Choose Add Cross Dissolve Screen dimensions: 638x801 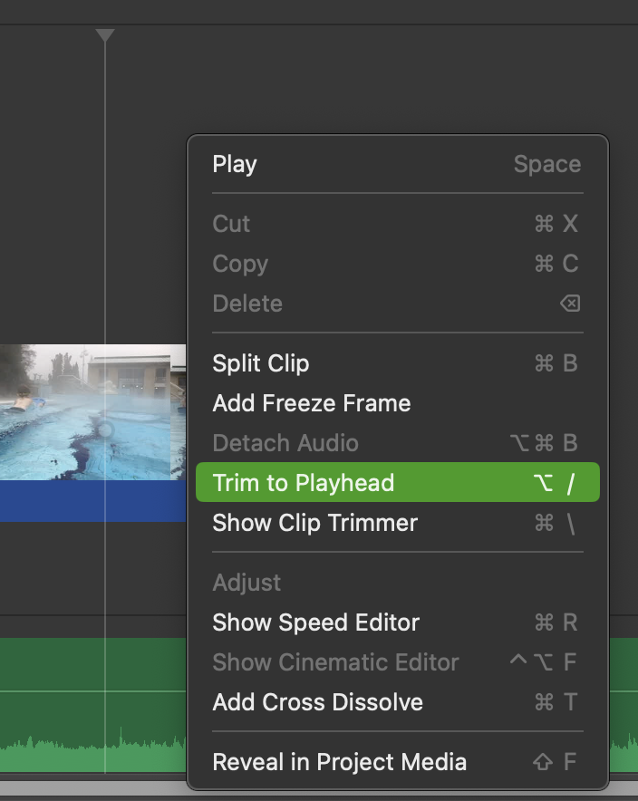398,702
